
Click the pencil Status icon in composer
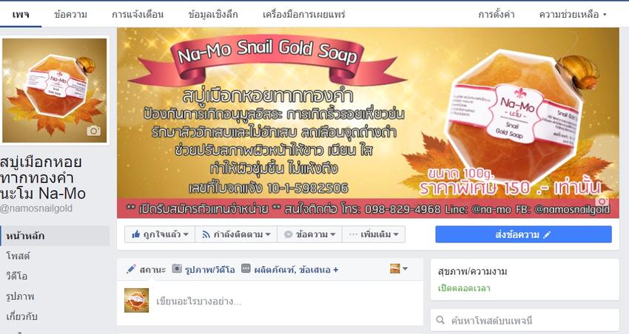[131, 269]
